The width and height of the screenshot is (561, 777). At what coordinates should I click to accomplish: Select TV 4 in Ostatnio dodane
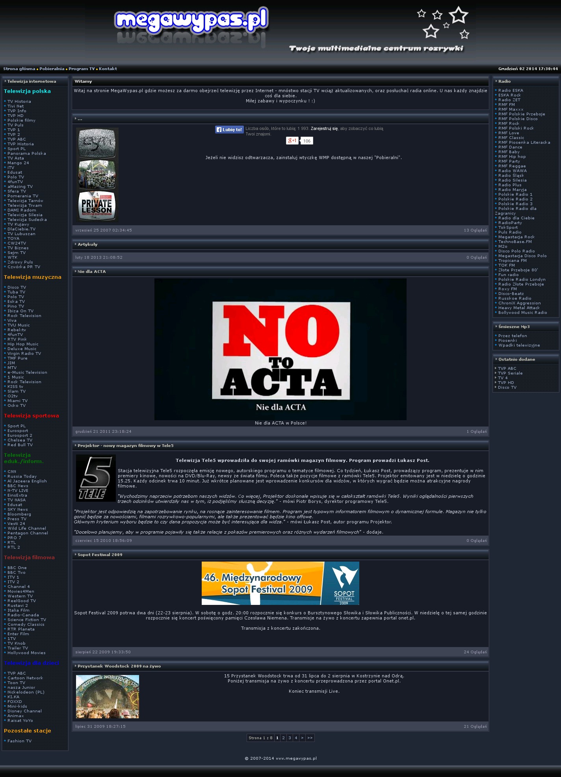(503, 378)
